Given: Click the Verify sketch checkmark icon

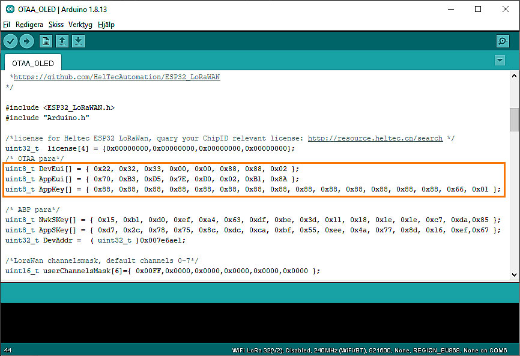Looking at the screenshot, I should point(11,41).
